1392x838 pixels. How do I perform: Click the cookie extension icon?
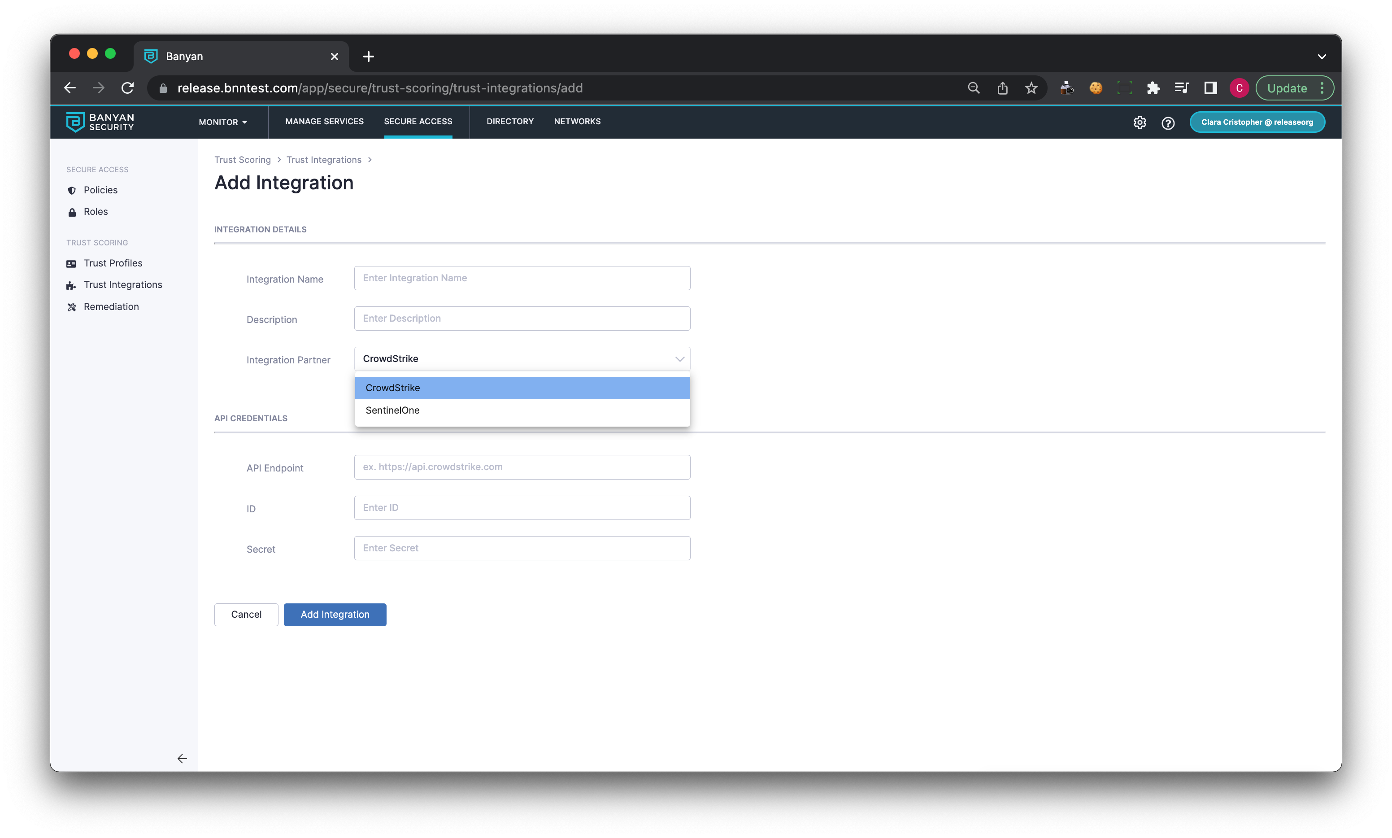pyautogui.click(x=1096, y=88)
